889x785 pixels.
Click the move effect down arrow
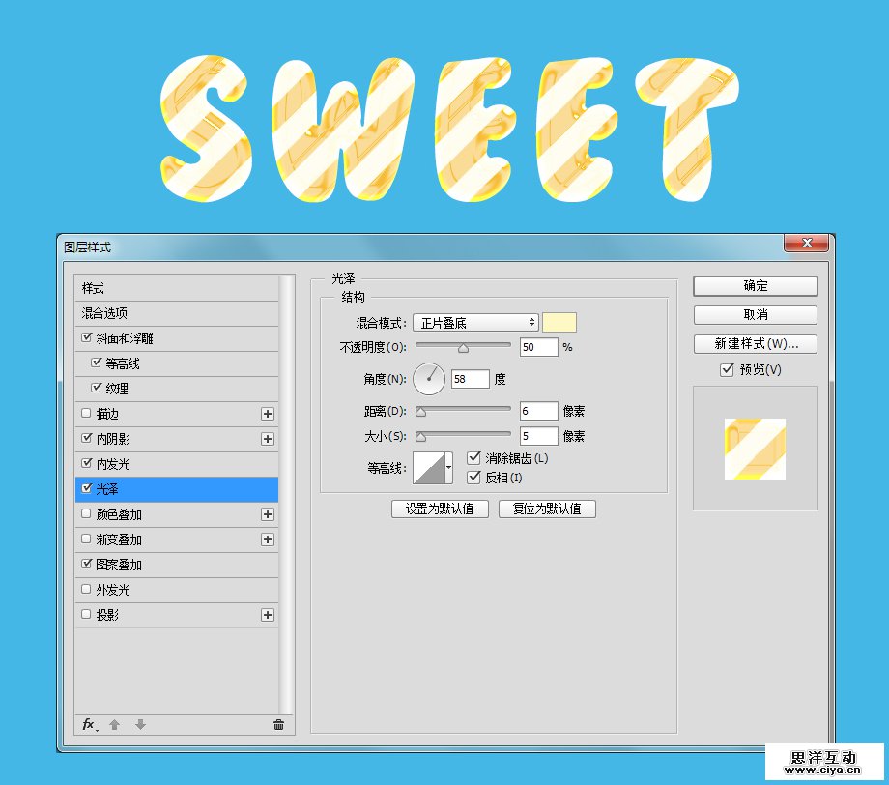(x=140, y=724)
